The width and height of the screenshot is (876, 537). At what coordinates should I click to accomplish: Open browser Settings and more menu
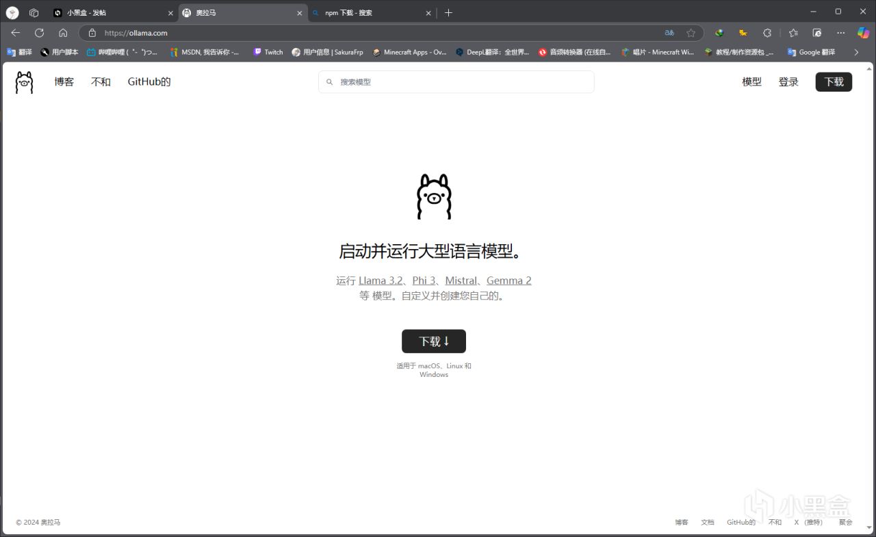coord(840,33)
